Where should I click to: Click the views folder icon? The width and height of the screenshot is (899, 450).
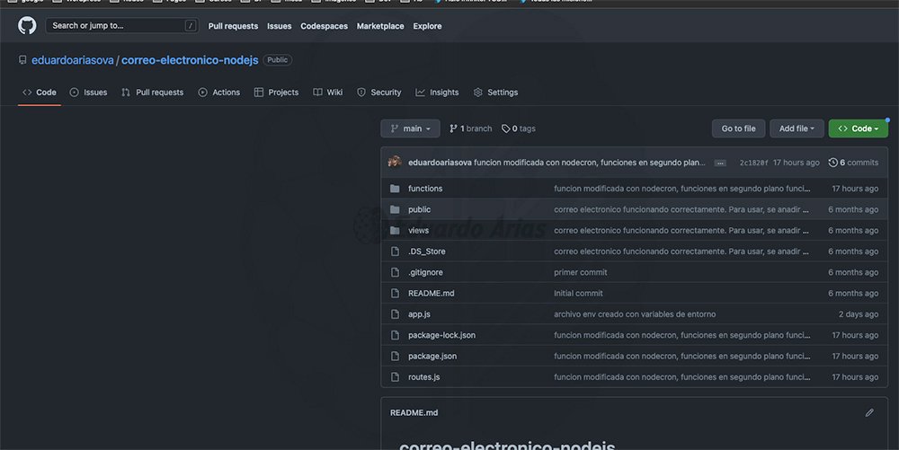point(395,230)
